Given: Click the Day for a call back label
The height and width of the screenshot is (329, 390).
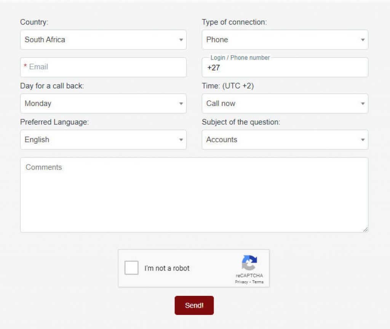Looking at the screenshot, I should 52,86.
